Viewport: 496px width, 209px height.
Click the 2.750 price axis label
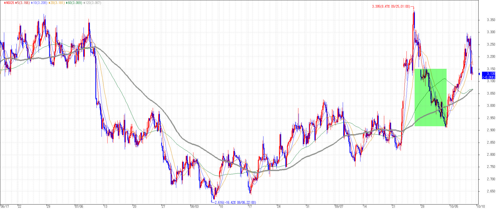(491, 167)
